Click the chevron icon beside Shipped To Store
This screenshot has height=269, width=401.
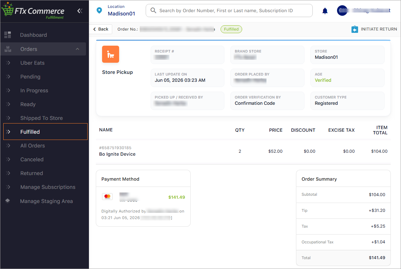9,118
